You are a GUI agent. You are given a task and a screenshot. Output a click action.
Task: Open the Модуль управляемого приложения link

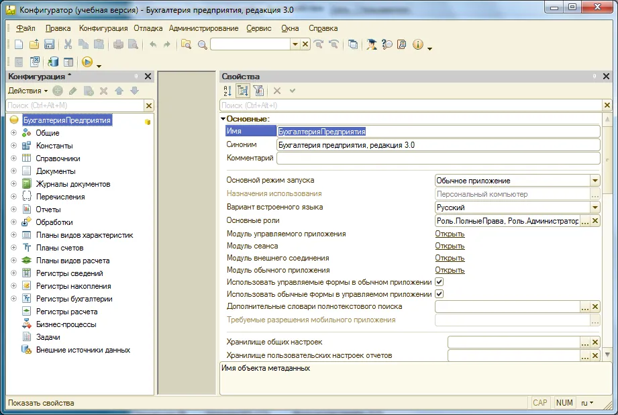450,234
